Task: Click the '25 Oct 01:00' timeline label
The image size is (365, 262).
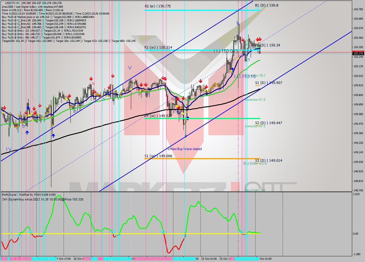Action: 209,259
